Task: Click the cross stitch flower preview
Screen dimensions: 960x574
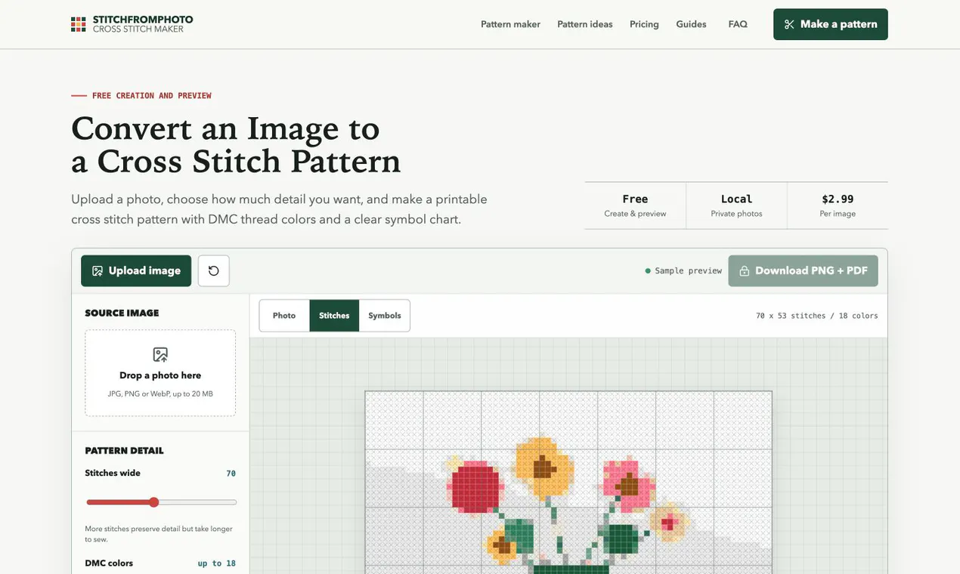Action: tap(568, 482)
